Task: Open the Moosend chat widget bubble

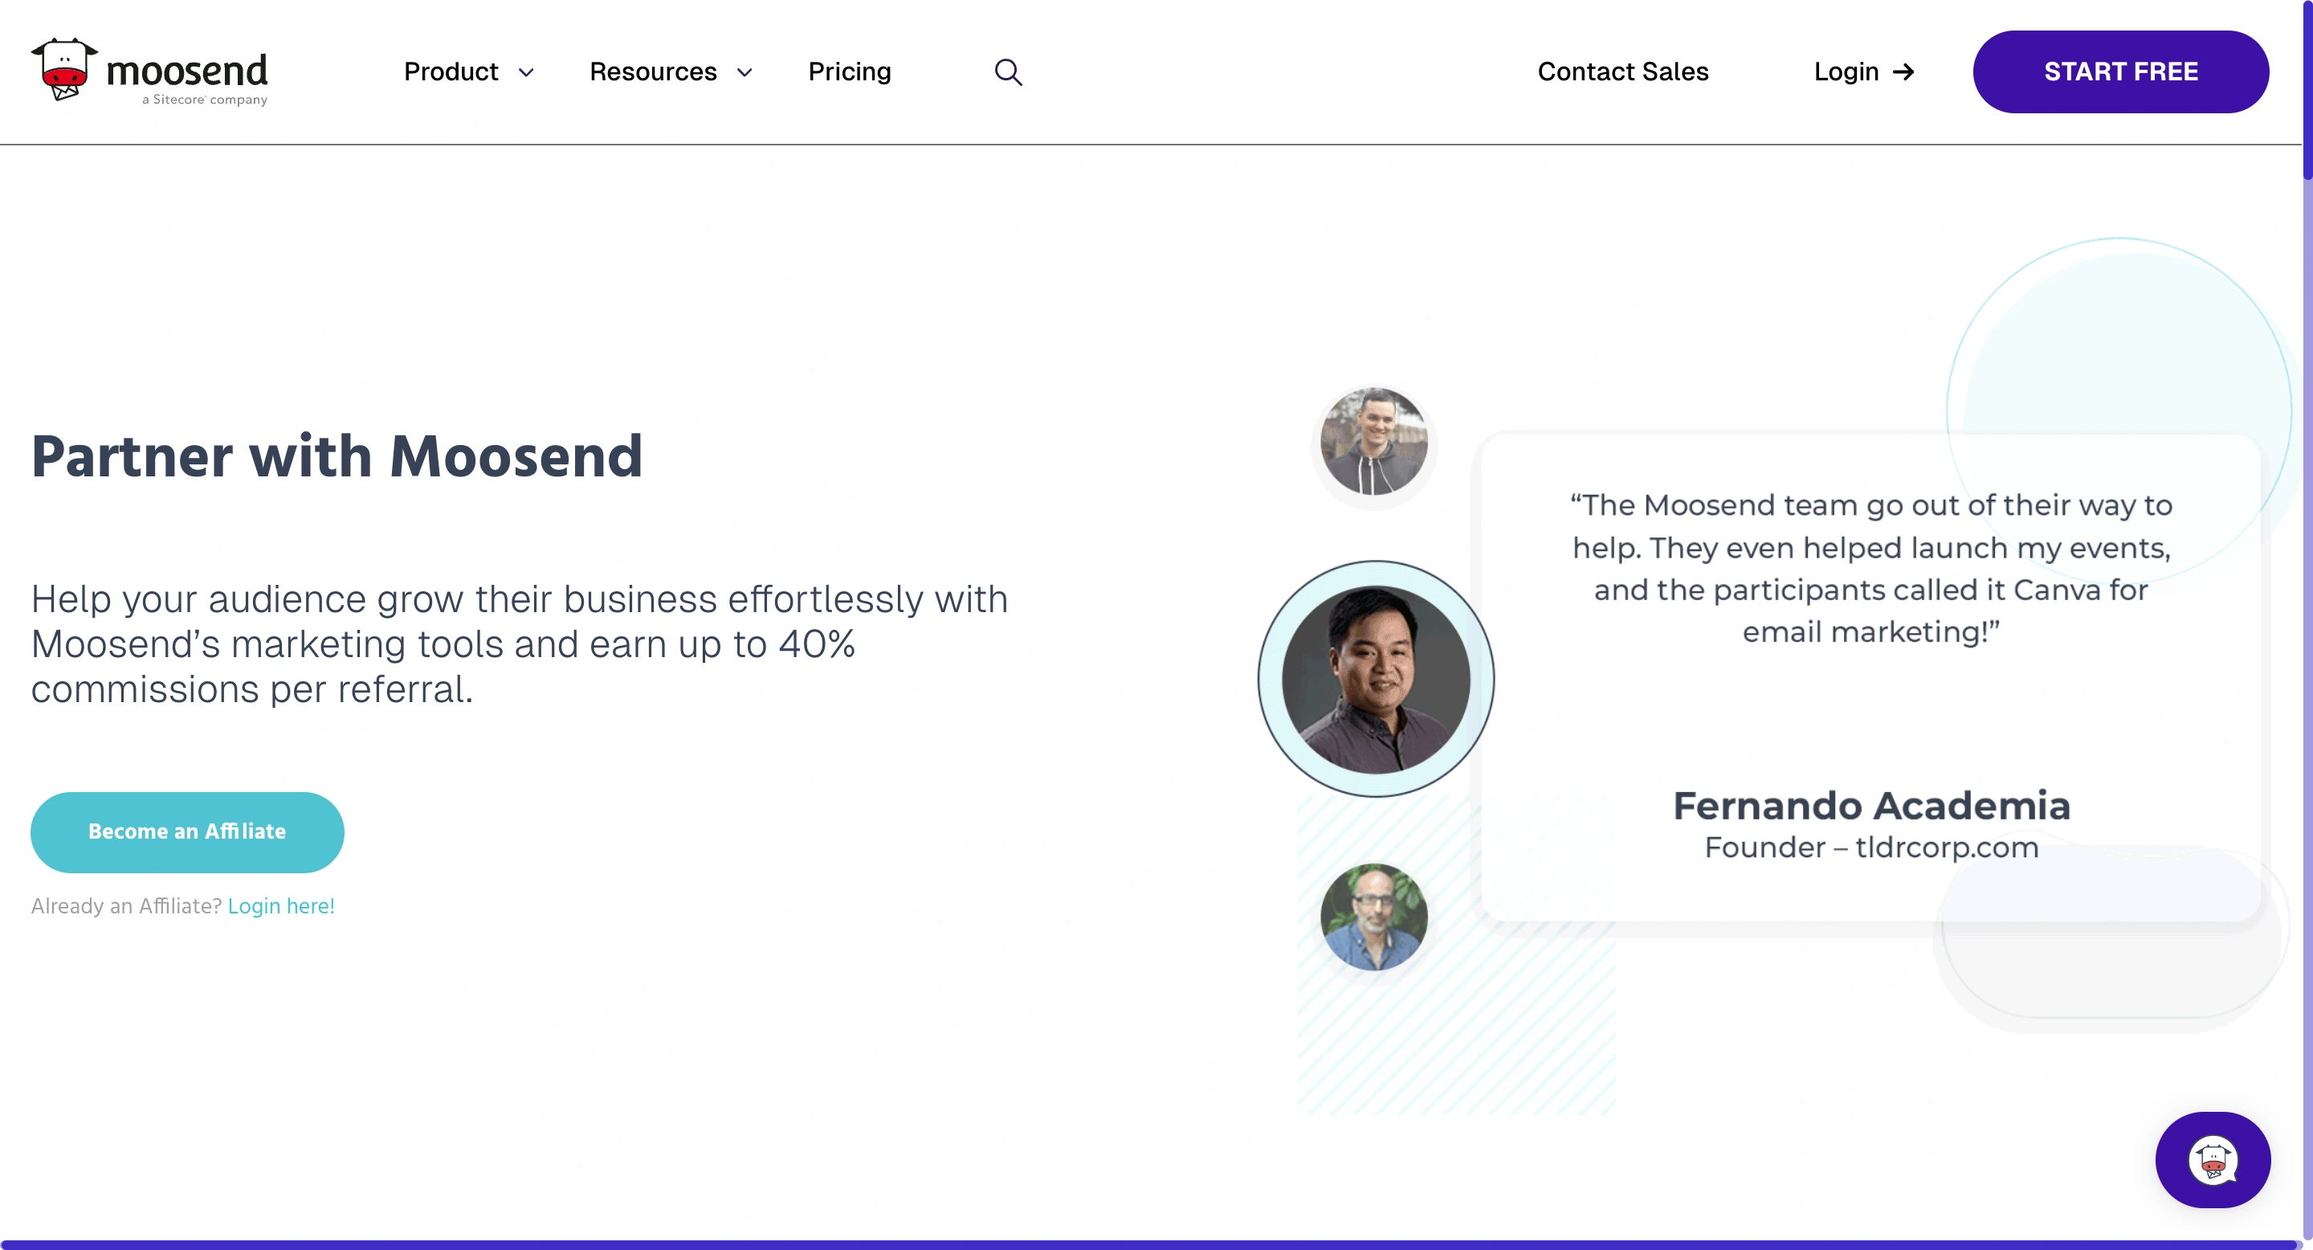Action: [2213, 1159]
